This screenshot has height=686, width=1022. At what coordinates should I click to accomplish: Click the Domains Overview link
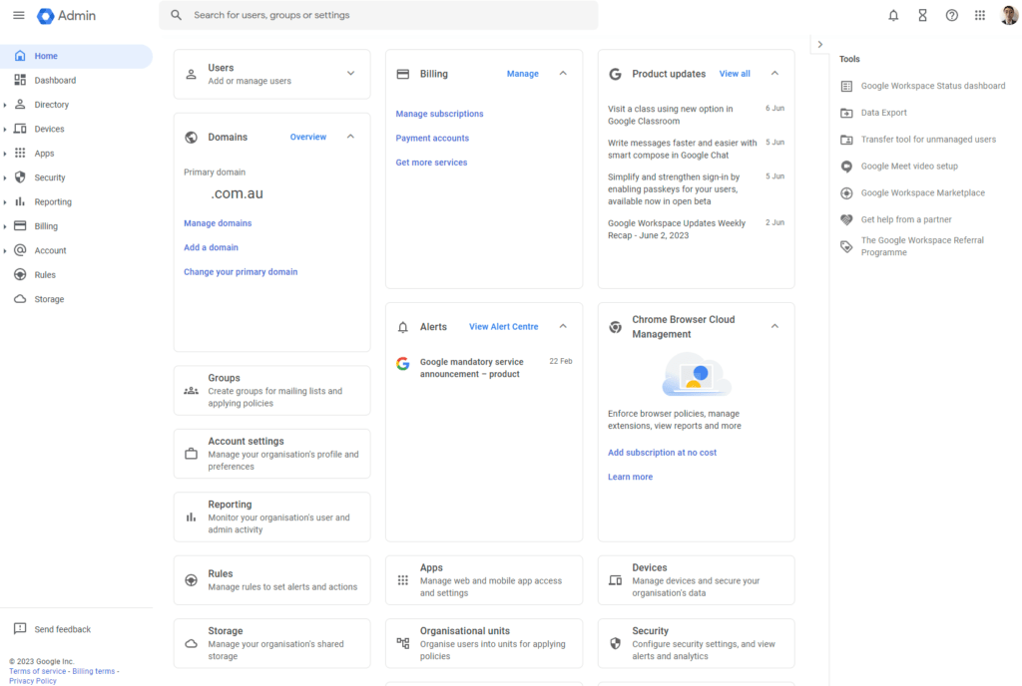(308, 137)
